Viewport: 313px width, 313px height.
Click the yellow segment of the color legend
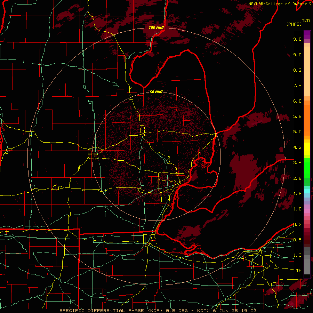coord(307,149)
